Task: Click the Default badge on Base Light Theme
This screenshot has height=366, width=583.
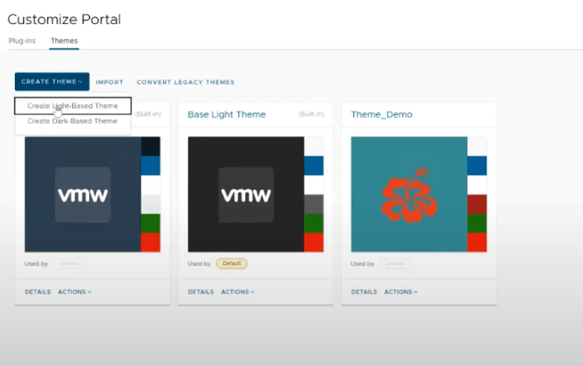Action: (x=232, y=263)
